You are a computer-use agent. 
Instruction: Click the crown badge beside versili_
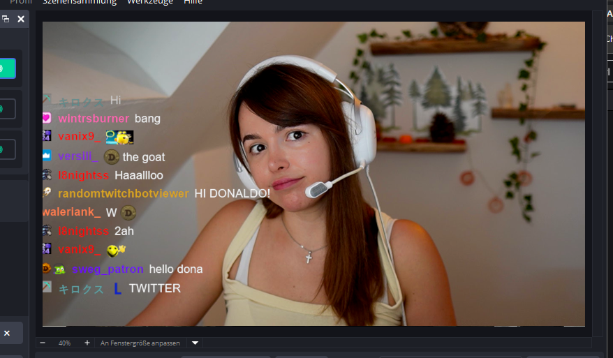click(47, 156)
